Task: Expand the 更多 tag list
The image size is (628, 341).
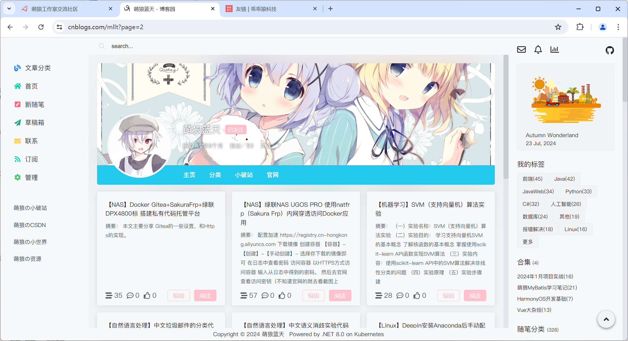Action: coord(527,242)
